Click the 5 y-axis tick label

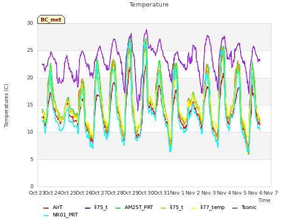pos(32,159)
